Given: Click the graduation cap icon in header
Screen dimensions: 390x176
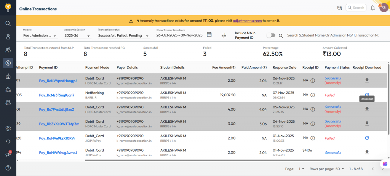Looking at the screenshot, I should tap(339, 8).
